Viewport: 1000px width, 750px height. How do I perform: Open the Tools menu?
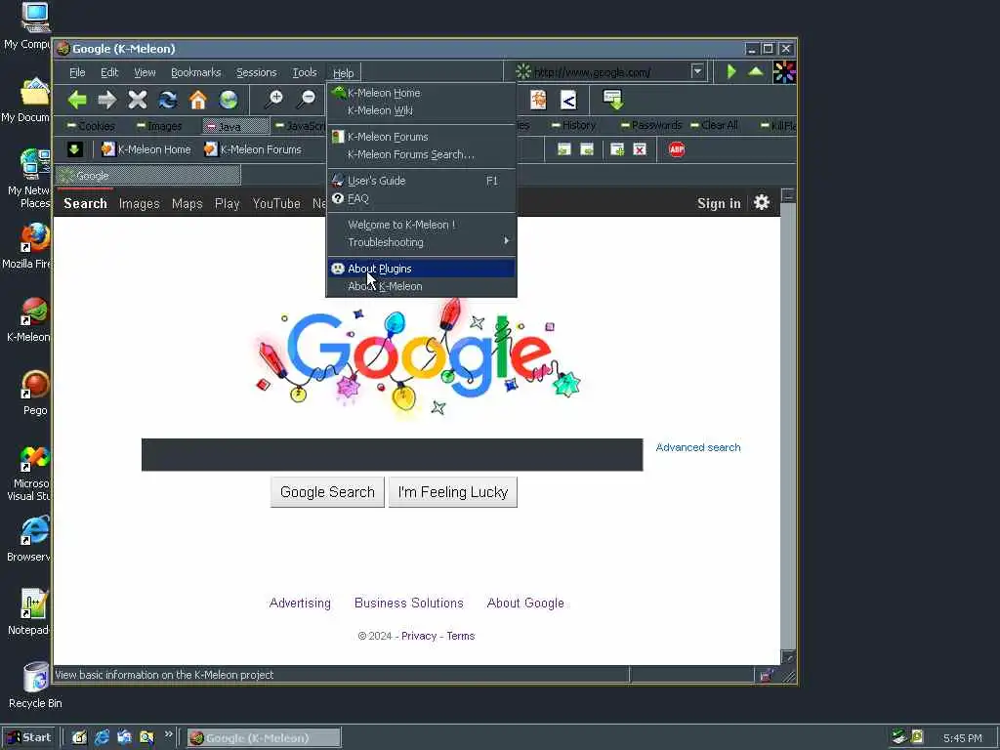click(x=305, y=72)
